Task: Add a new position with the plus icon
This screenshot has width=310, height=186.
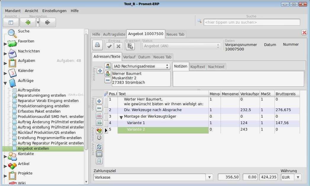Action: click(x=99, y=102)
